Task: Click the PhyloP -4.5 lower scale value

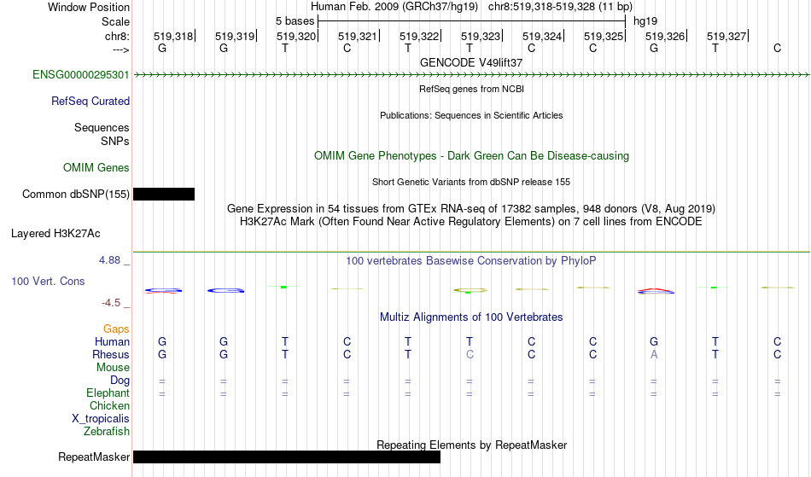Action: (111, 303)
